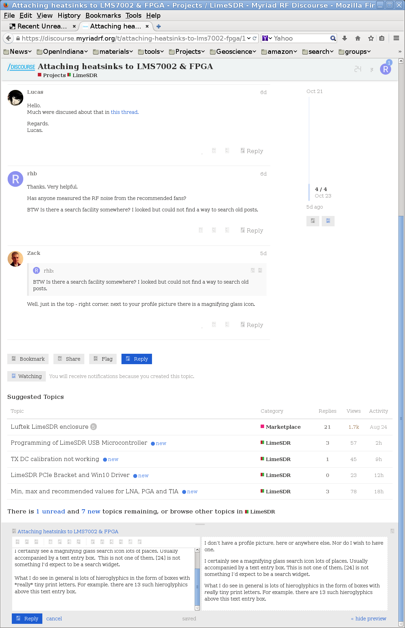Image resolution: width=405 pixels, height=628 pixels.
Task: Open the header hamburger glyph next to the avatar
Action: [x=372, y=69]
